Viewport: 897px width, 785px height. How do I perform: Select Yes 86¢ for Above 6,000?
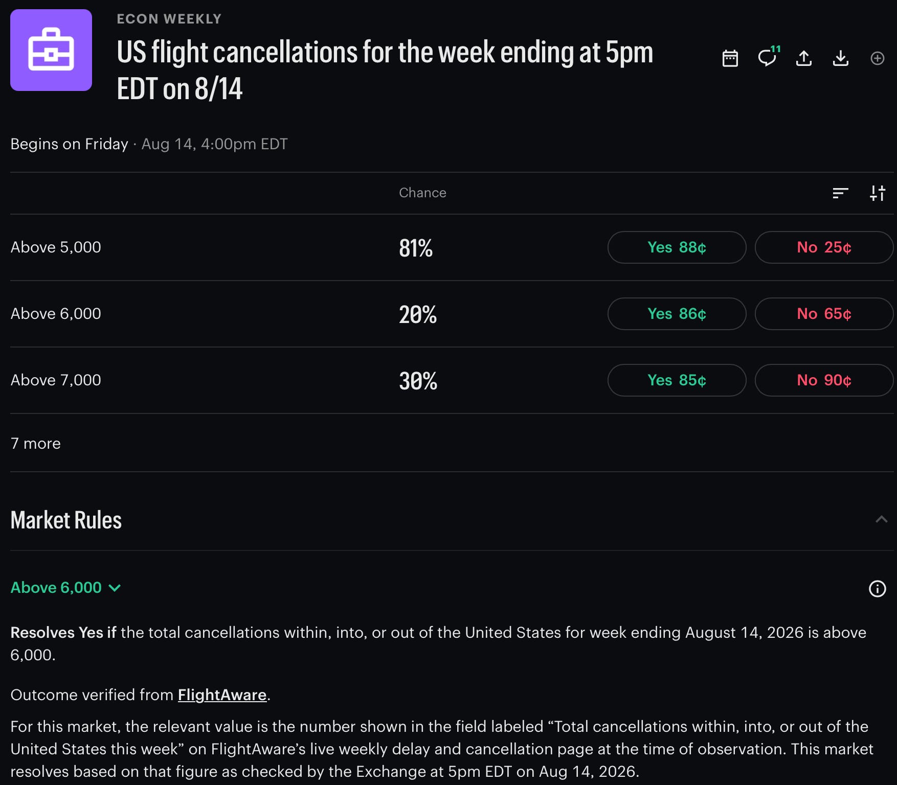click(677, 314)
